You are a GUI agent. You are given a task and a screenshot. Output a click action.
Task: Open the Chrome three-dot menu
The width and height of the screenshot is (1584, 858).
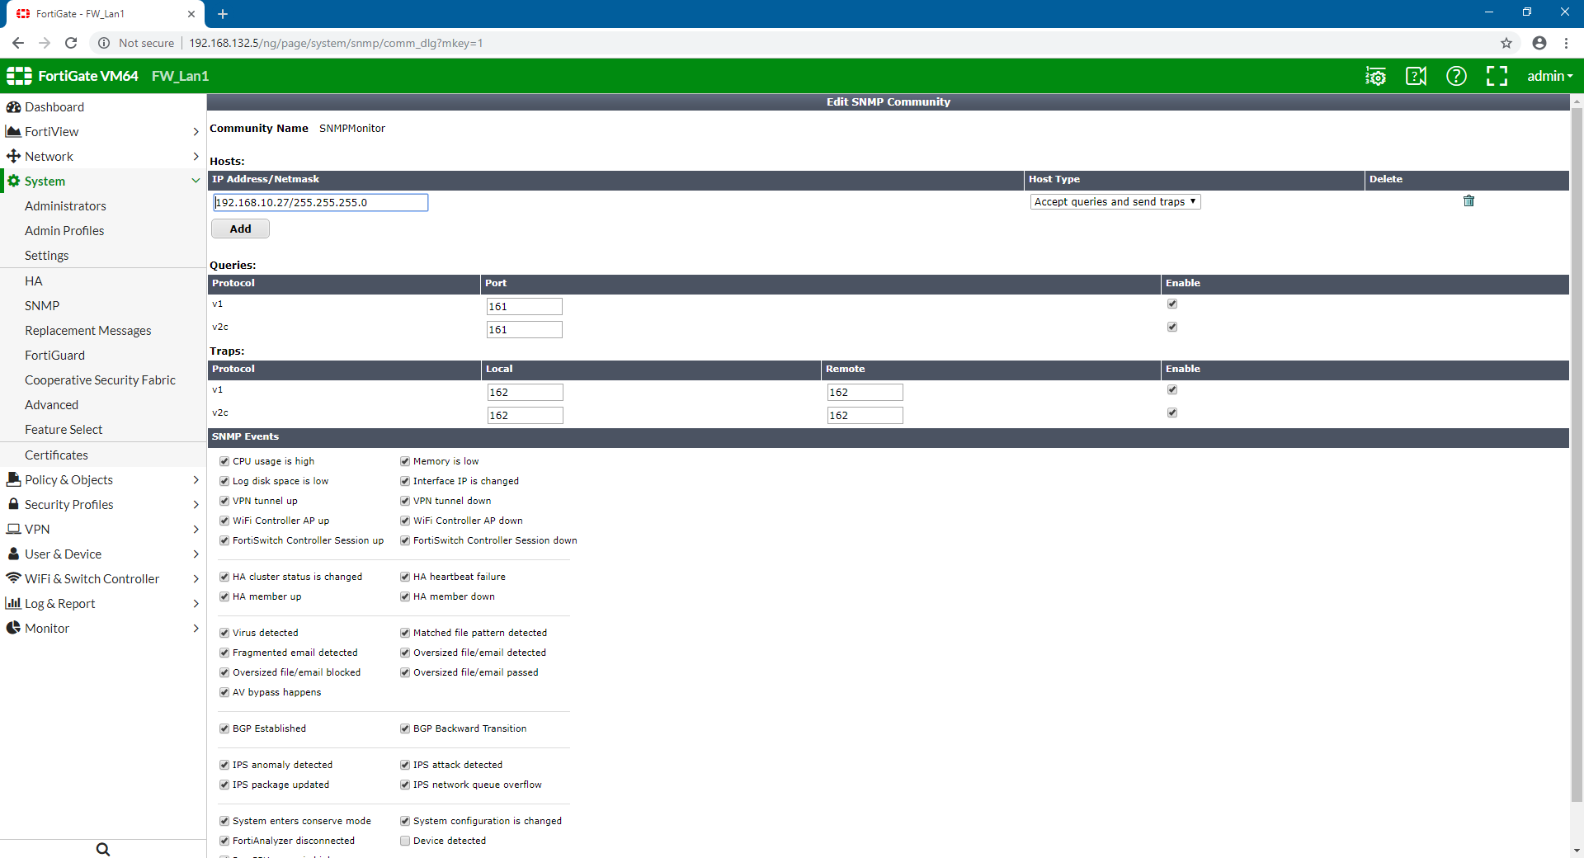pos(1567,43)
